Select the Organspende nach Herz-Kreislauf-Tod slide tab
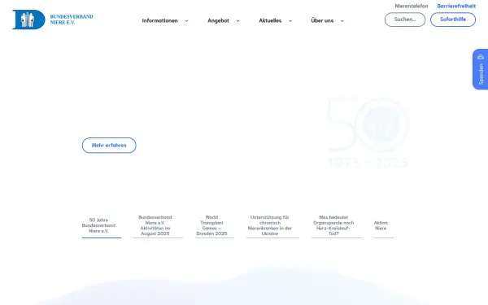Image resolution: width=488 pixels, height=305 pixels. coord(337,226)
